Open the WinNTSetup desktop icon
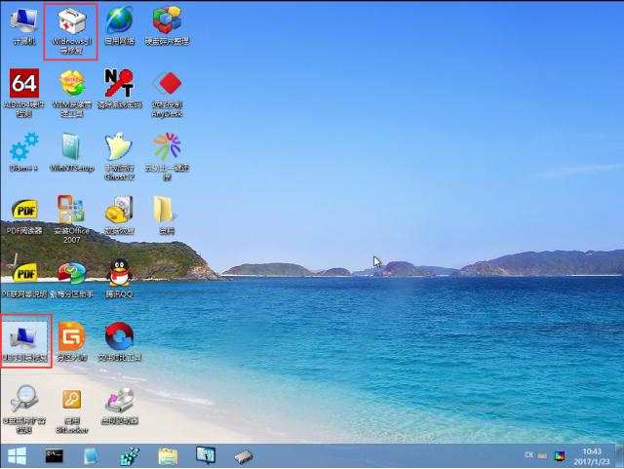The width and height of the screenshot is (624, 469). [x=71, y=152]
